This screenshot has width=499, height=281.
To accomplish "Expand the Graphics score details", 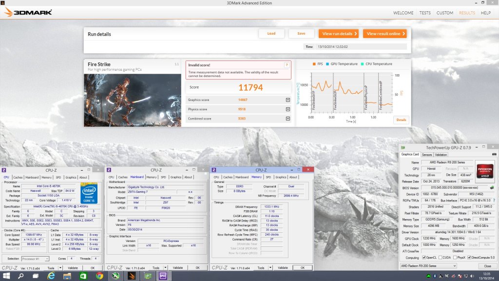I will click(x=288, y=100).
